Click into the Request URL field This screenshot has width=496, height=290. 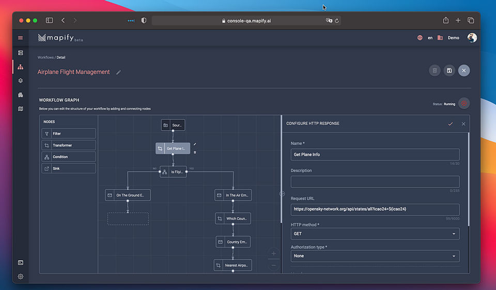pyautogui.click(x=375, y=209)
